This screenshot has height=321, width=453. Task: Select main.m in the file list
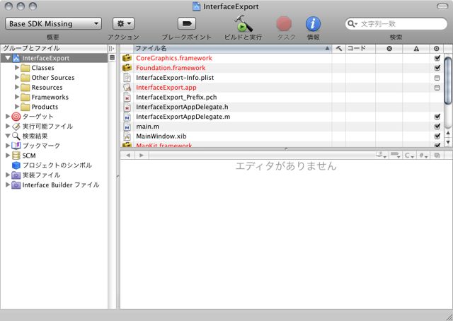click(147, 127)
